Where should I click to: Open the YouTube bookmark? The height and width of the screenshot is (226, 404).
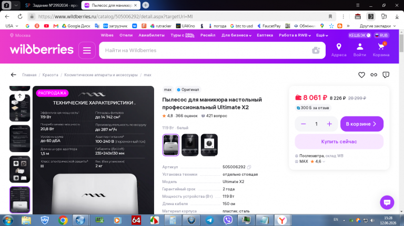click(x=46, y=26)
